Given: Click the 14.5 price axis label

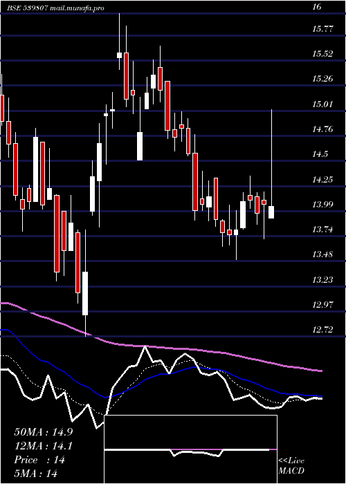Looking at the screenshot, I should (320, 154).
